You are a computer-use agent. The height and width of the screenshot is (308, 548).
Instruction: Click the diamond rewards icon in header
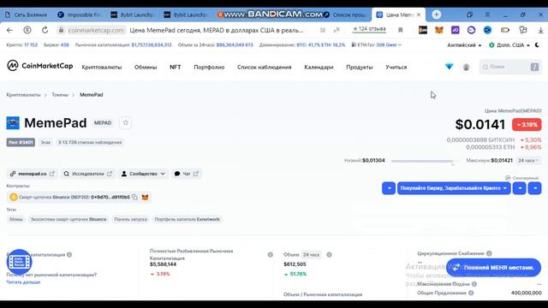coord(449,67)
